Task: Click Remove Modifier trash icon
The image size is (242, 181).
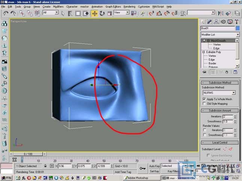Action: 227,72
